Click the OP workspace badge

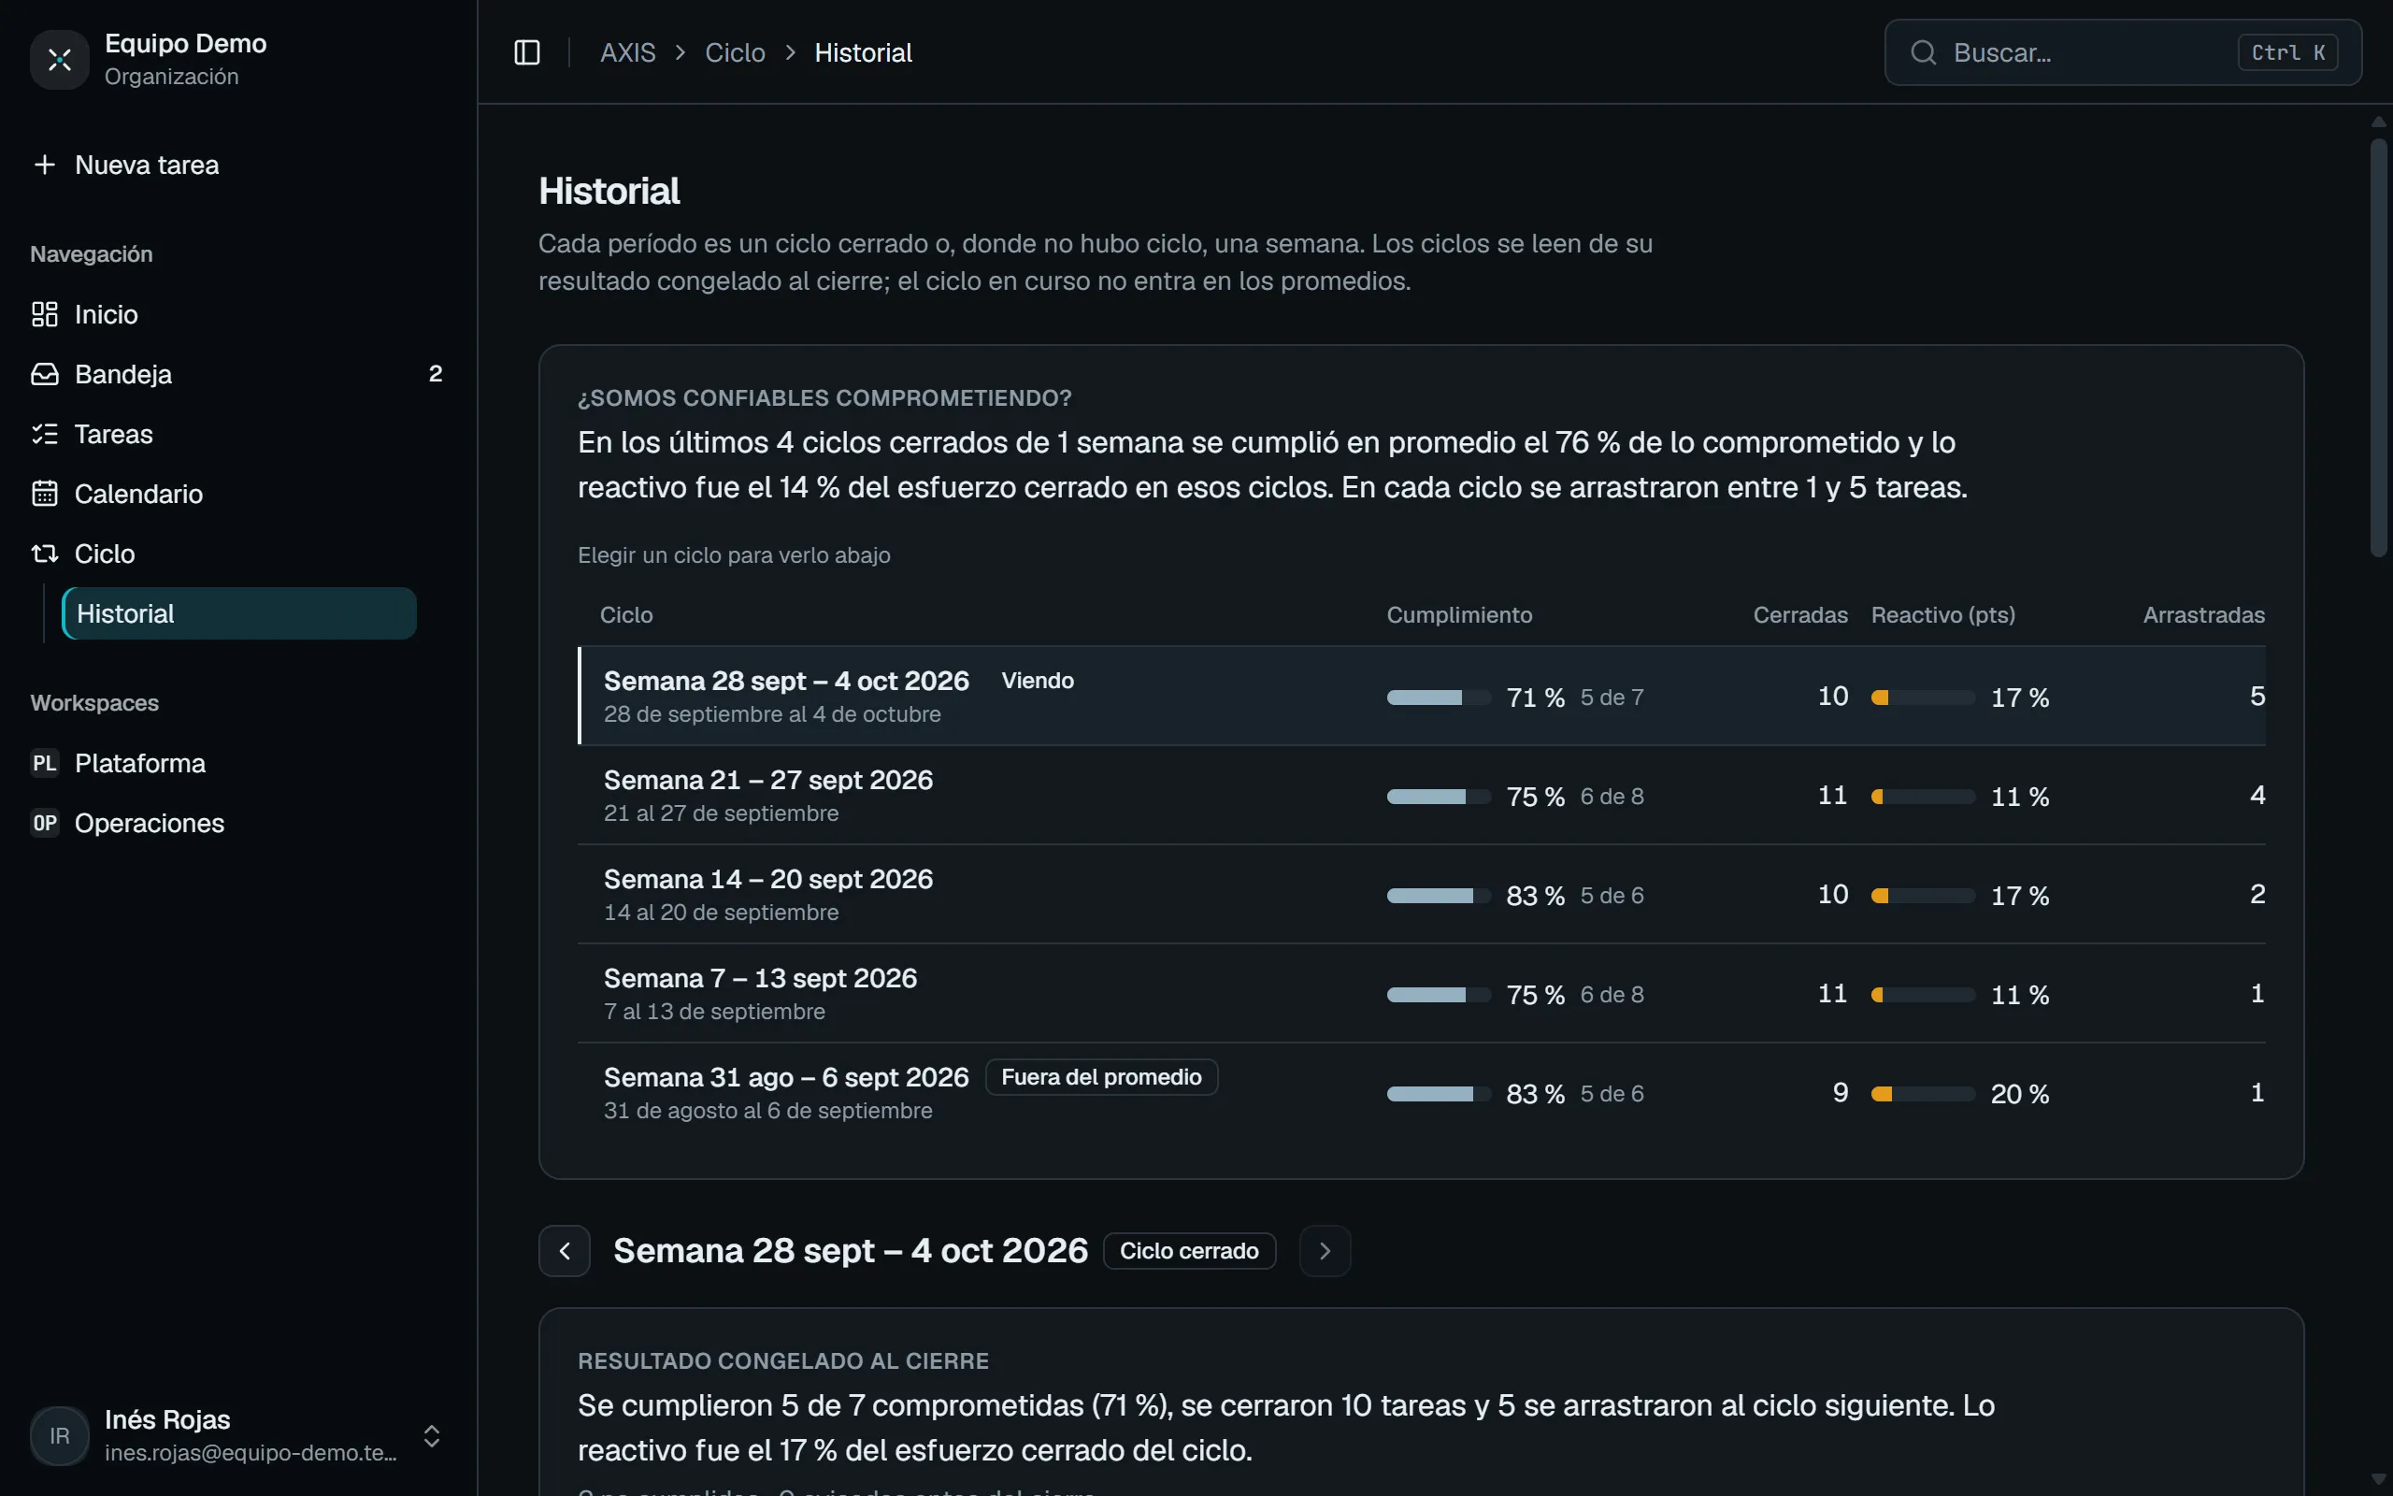[45, 823]
